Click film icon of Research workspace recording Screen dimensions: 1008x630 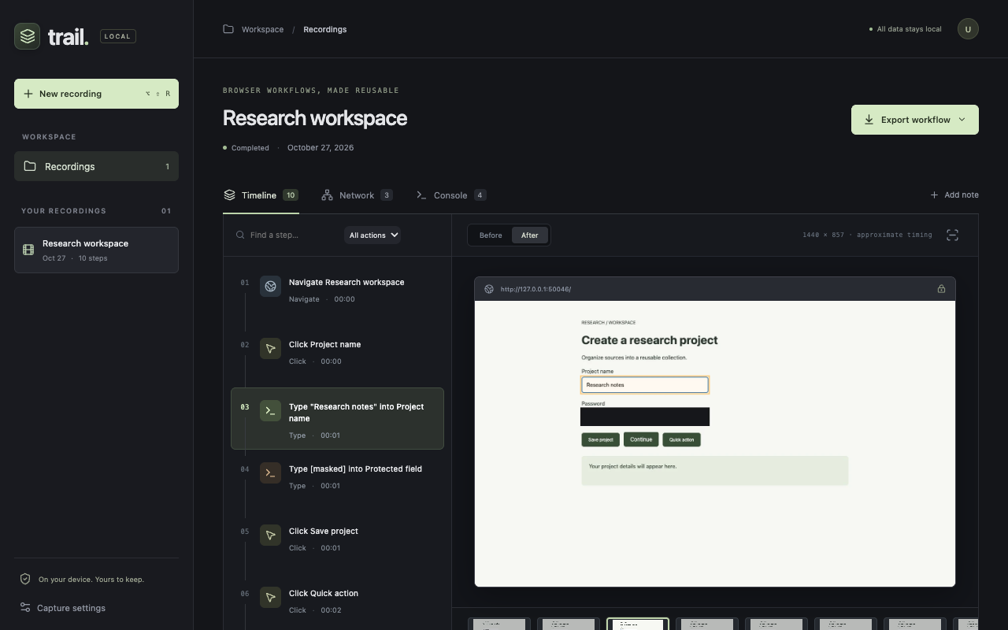(x=28, y=250)
